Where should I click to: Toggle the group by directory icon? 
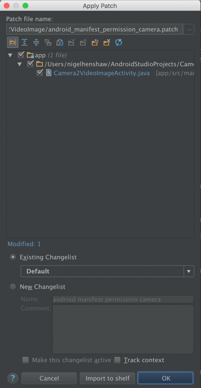(13, 42)
